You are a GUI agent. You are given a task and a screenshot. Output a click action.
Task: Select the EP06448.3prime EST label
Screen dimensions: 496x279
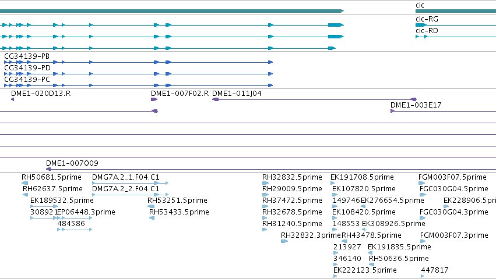coord(86,212)
